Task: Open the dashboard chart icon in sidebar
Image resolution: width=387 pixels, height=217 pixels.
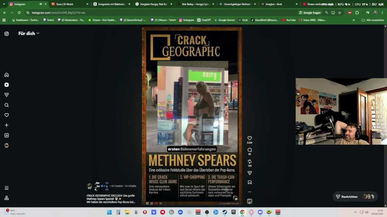Action: 7,135
